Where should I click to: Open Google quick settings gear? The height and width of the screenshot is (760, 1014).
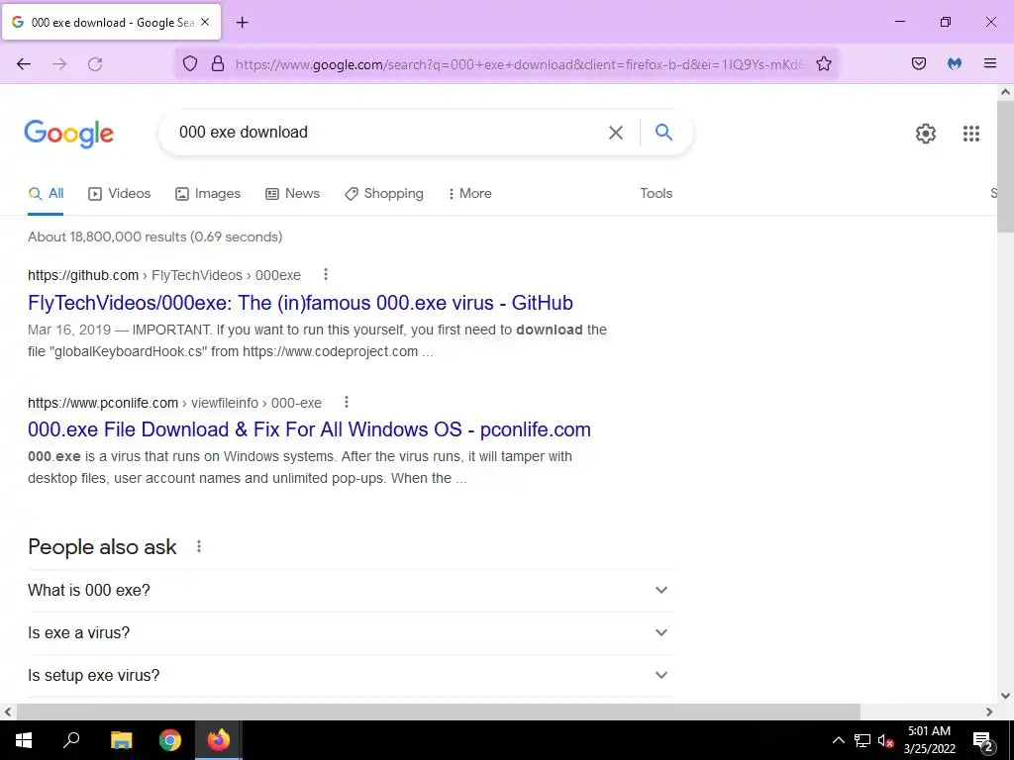[926, 134]
